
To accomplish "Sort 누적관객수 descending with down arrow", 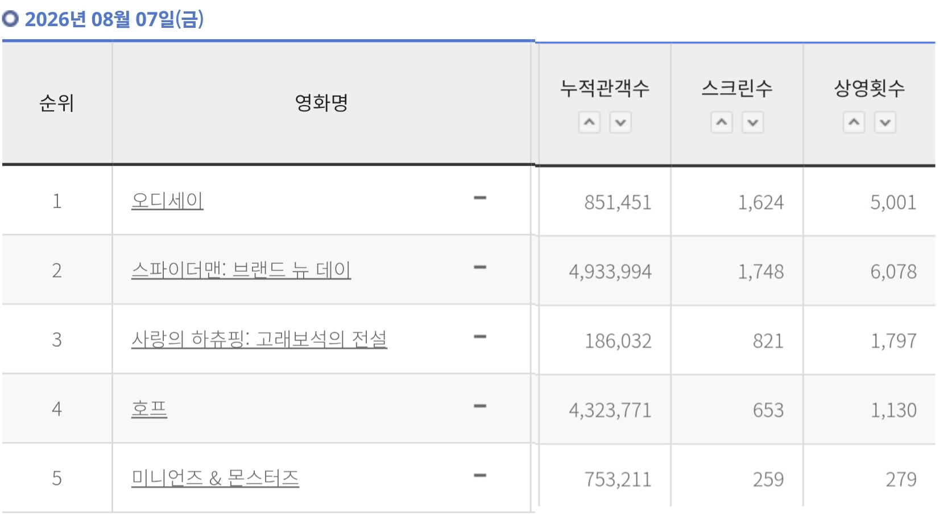I will click(621, 122).
